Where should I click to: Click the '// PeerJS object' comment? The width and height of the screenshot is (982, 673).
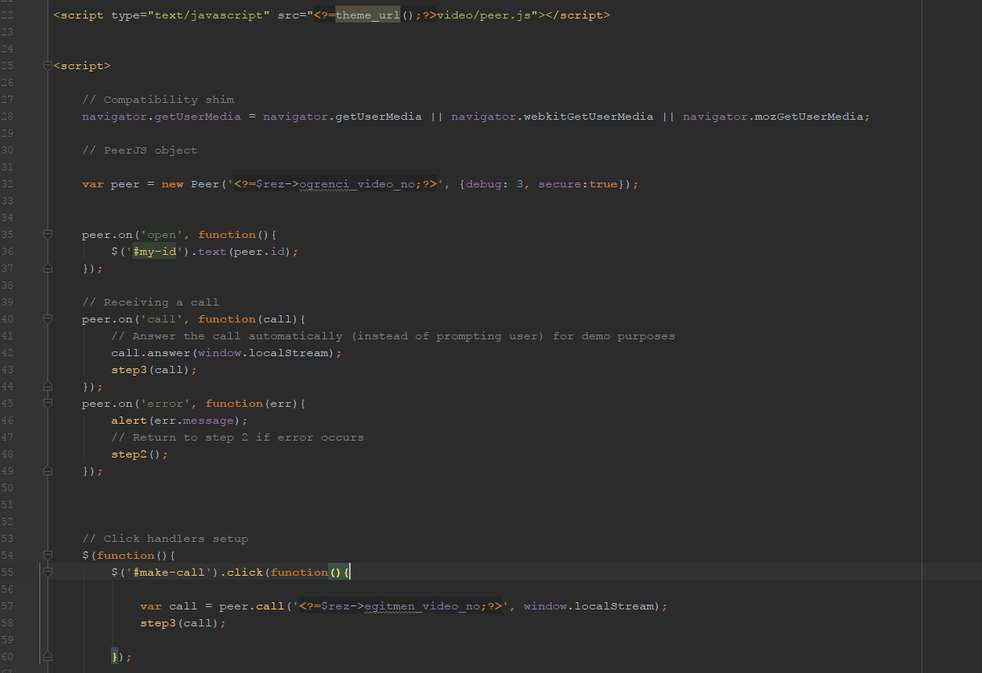tap(139, 150)
